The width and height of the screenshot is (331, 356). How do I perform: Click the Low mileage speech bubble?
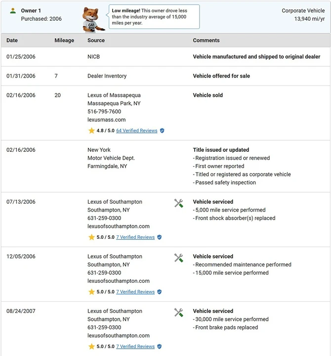point(154,17)
